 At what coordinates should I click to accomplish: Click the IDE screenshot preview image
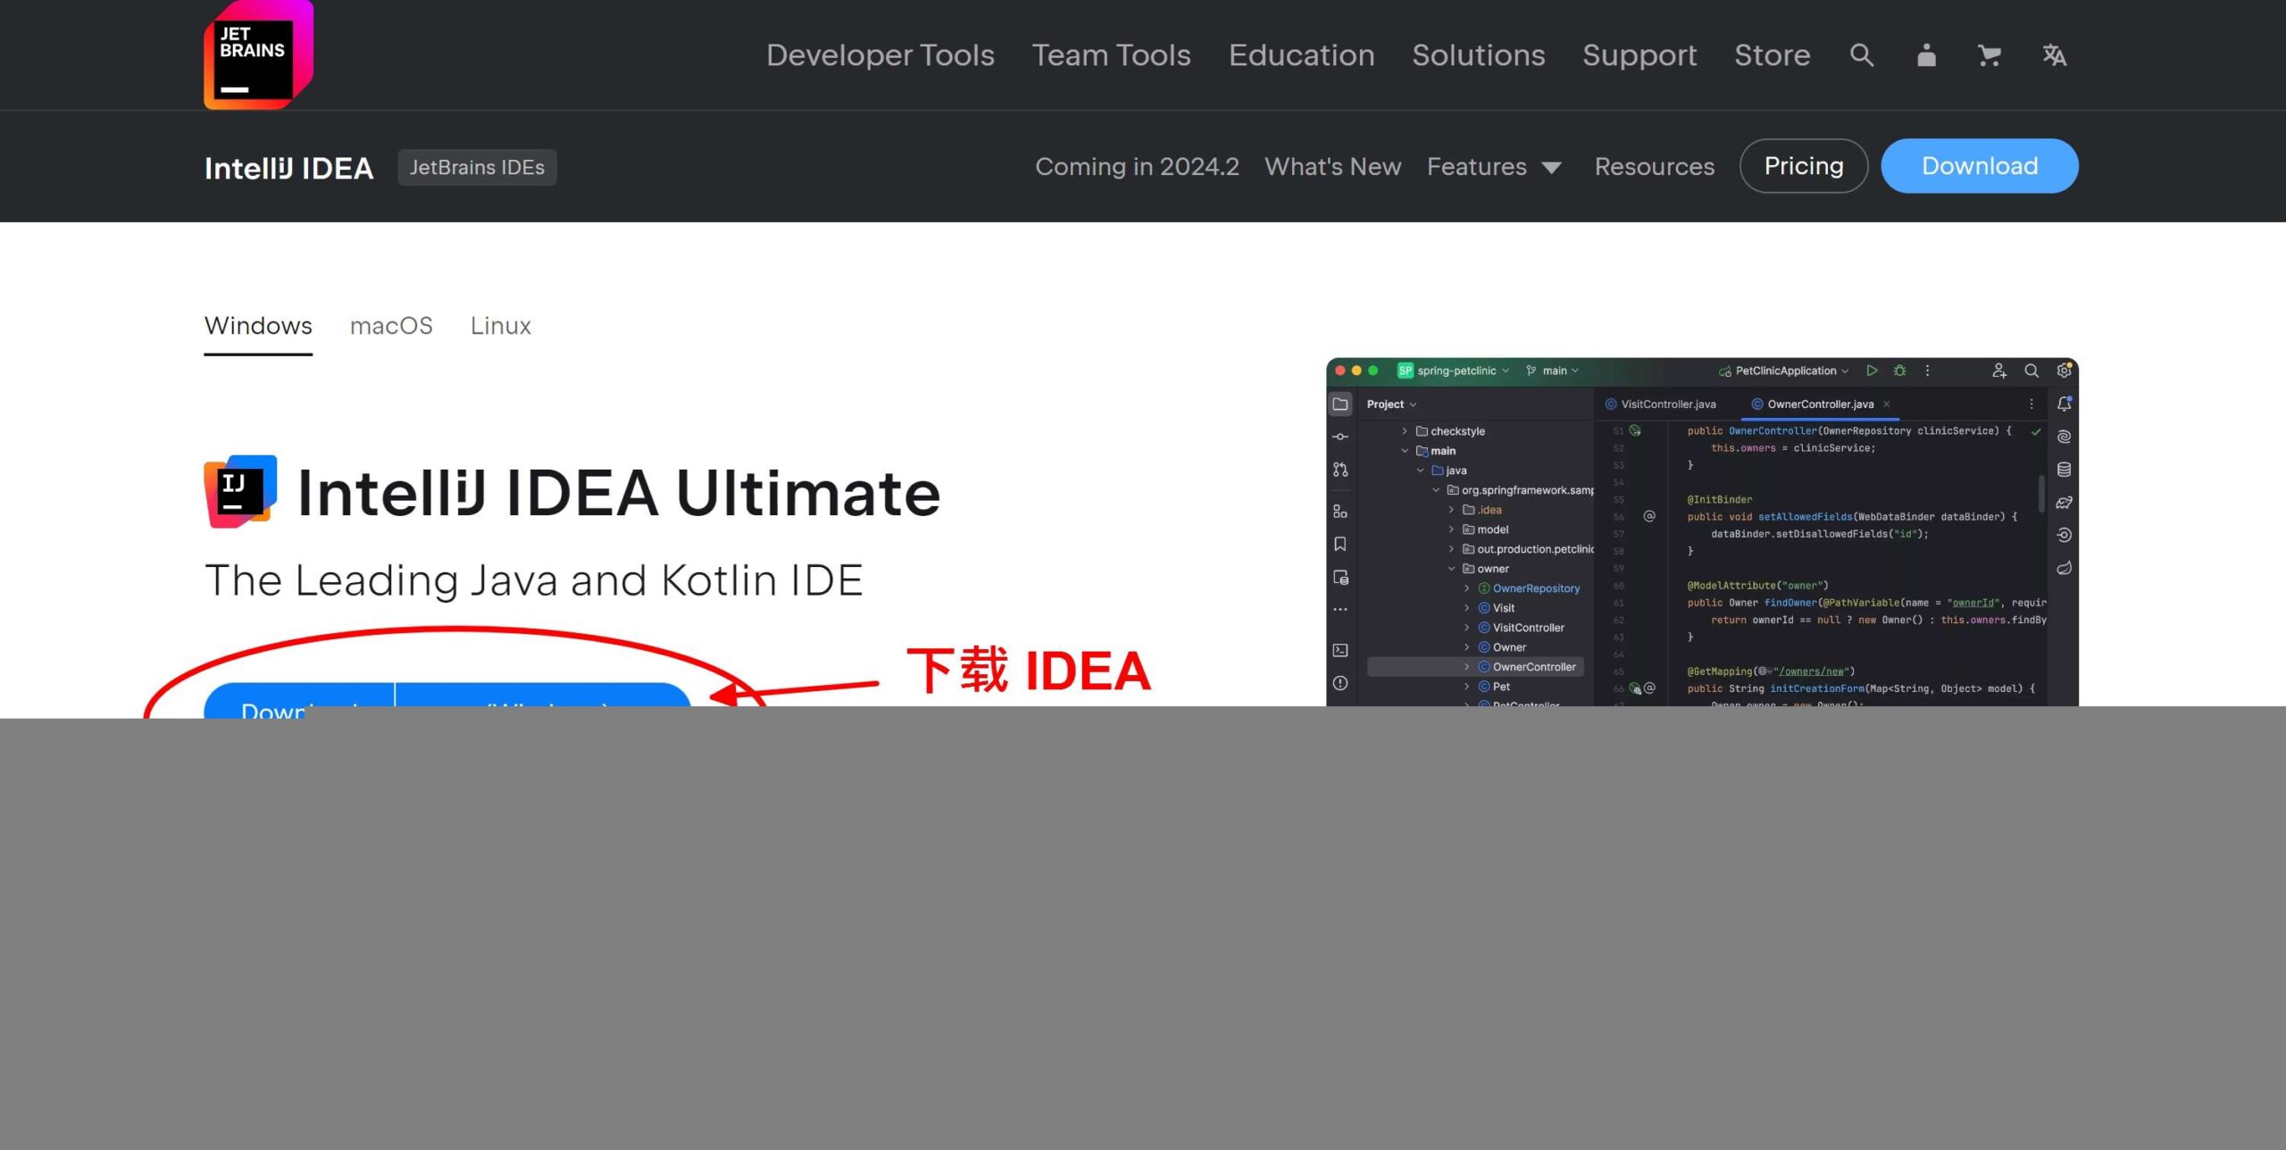coord(1702,532)
